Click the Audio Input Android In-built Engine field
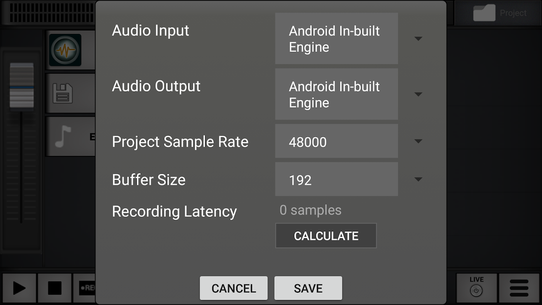The height and width of the screenshot is (305, 542). [337, 39]
